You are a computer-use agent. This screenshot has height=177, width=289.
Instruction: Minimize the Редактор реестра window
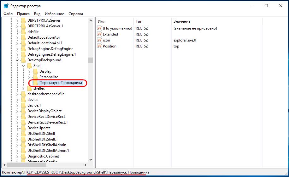[x=252, y=6]
